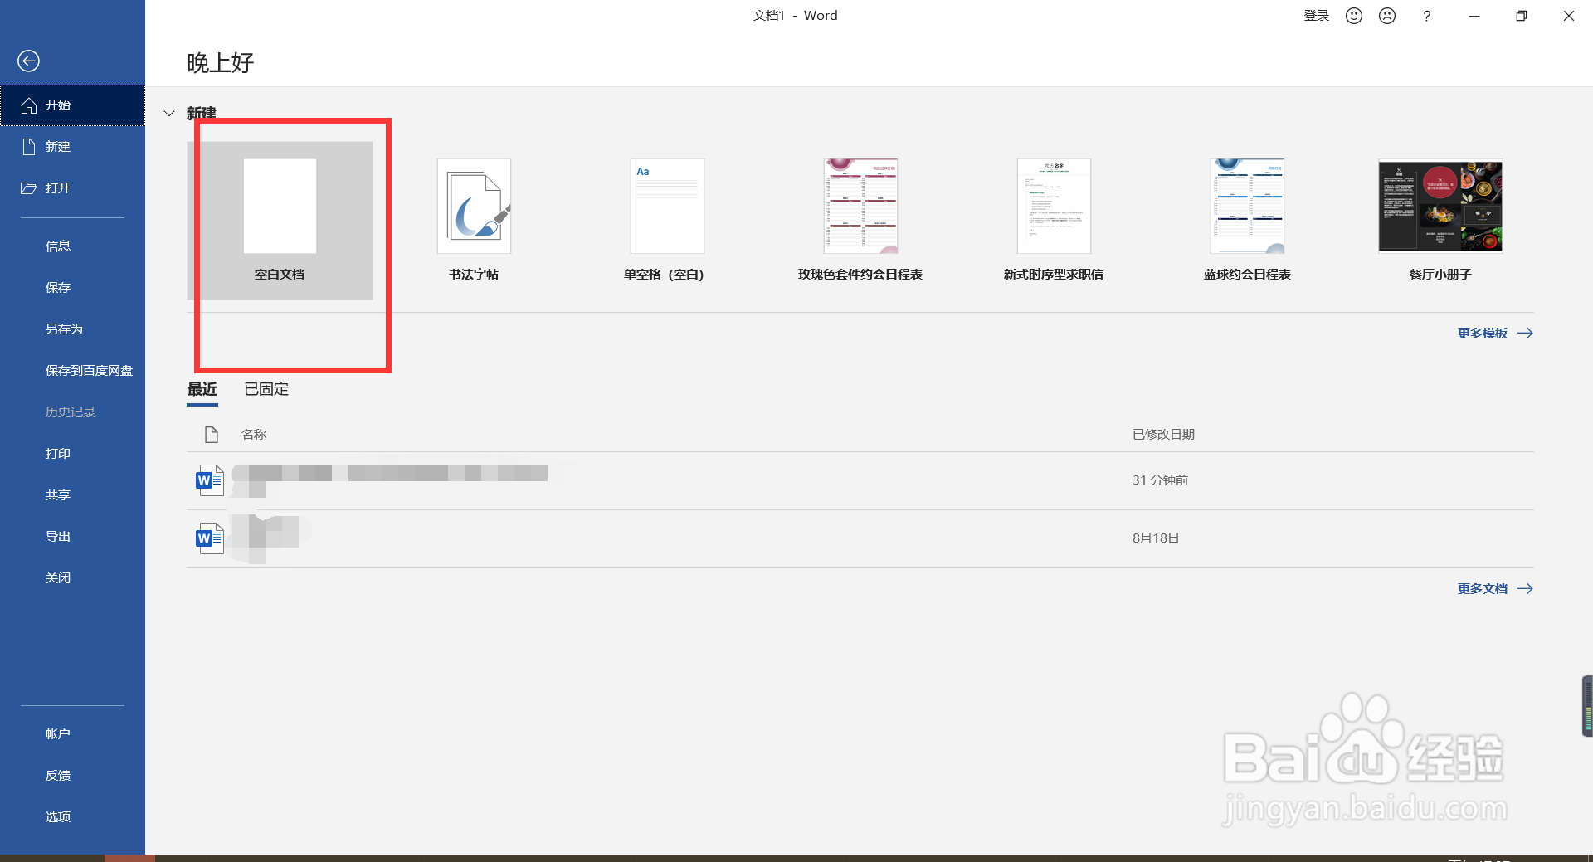Choose 另存为 in the sidebar

[72, 329]
